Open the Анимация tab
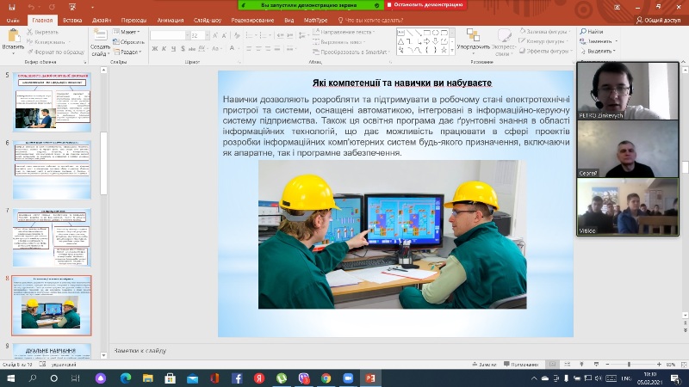689x387 pixels. coord(170,20)
